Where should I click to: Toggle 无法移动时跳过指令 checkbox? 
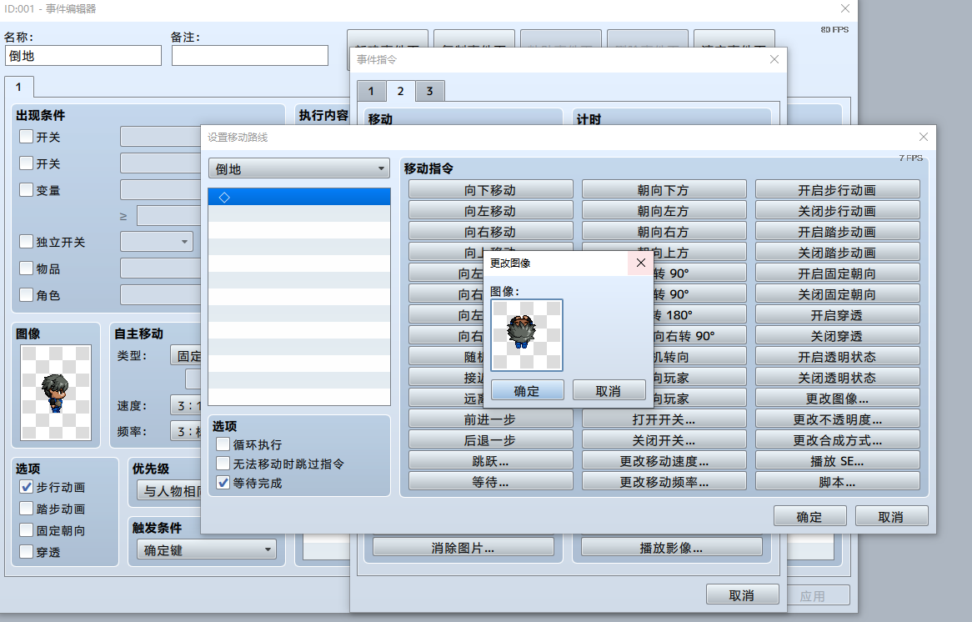223,464
